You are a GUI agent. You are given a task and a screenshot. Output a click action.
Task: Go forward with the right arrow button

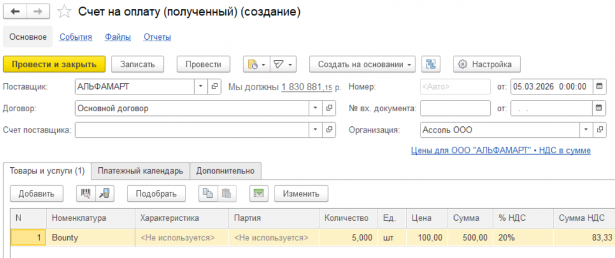point(38,12)
